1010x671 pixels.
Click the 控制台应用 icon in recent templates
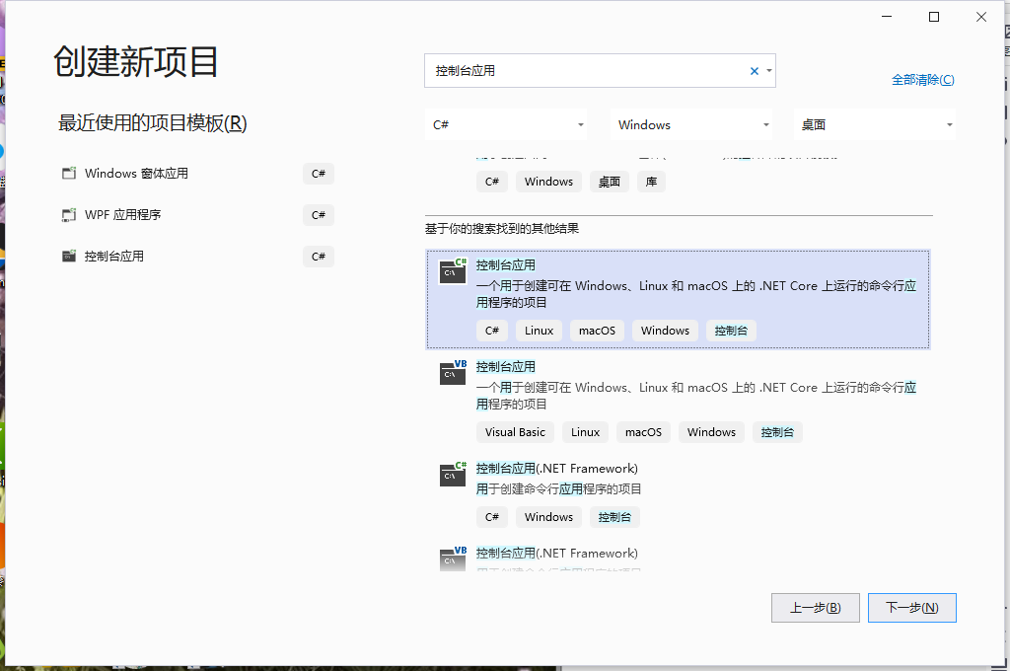pos(69,256)
